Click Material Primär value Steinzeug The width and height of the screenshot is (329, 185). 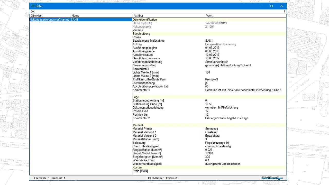212,129
